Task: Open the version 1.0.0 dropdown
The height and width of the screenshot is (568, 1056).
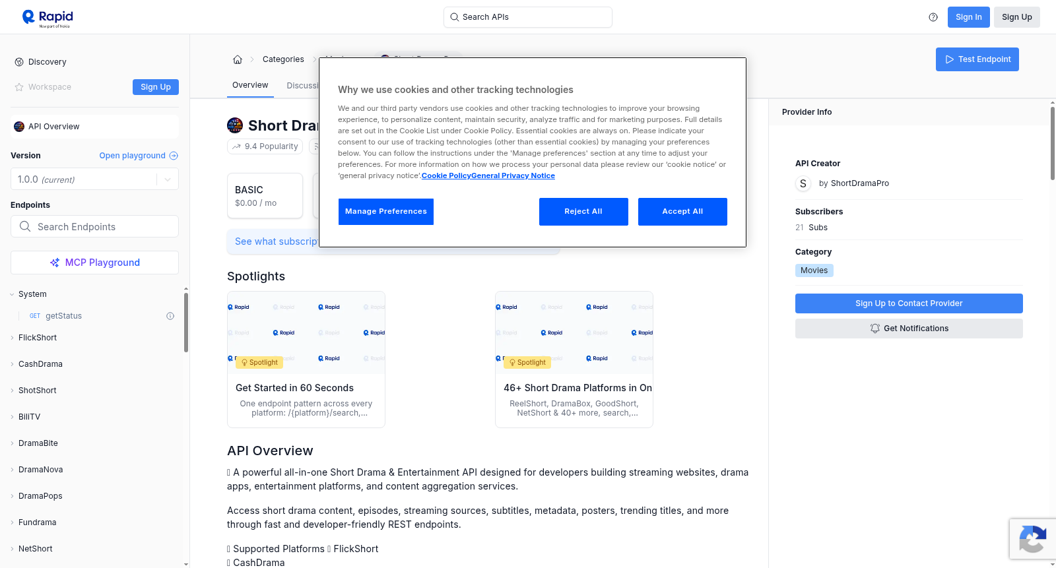Action: coord(94,179)
